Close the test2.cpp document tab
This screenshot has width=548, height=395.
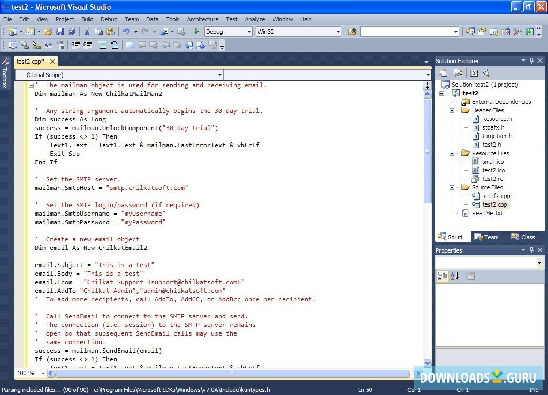[52, 62]
